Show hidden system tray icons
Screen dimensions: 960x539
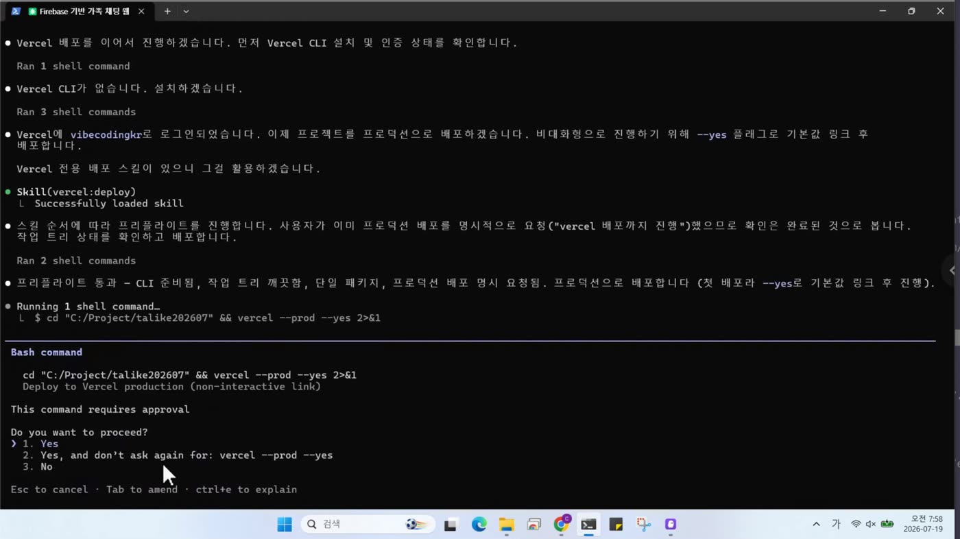(816, 525)
